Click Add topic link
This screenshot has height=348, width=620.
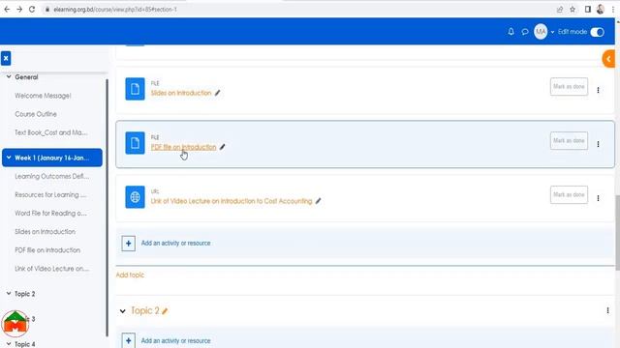tap(130, 275)
